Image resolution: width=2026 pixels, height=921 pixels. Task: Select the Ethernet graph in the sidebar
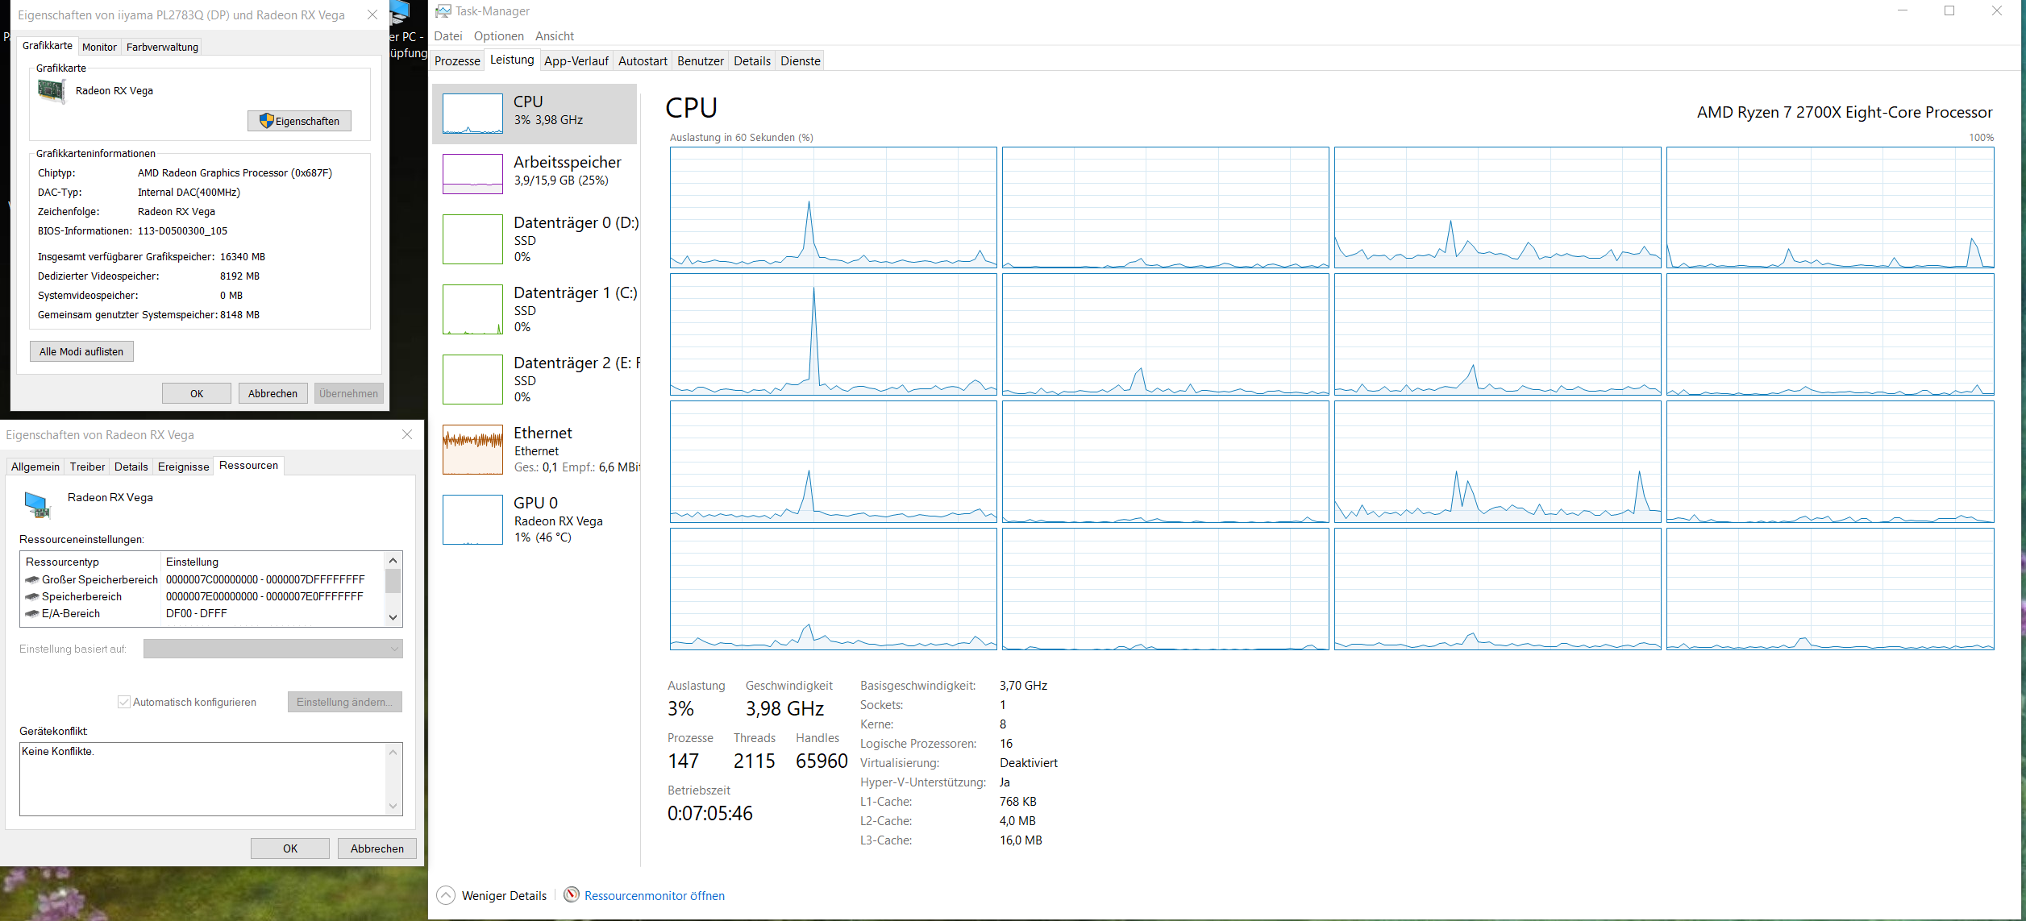[x=535, y=449]
